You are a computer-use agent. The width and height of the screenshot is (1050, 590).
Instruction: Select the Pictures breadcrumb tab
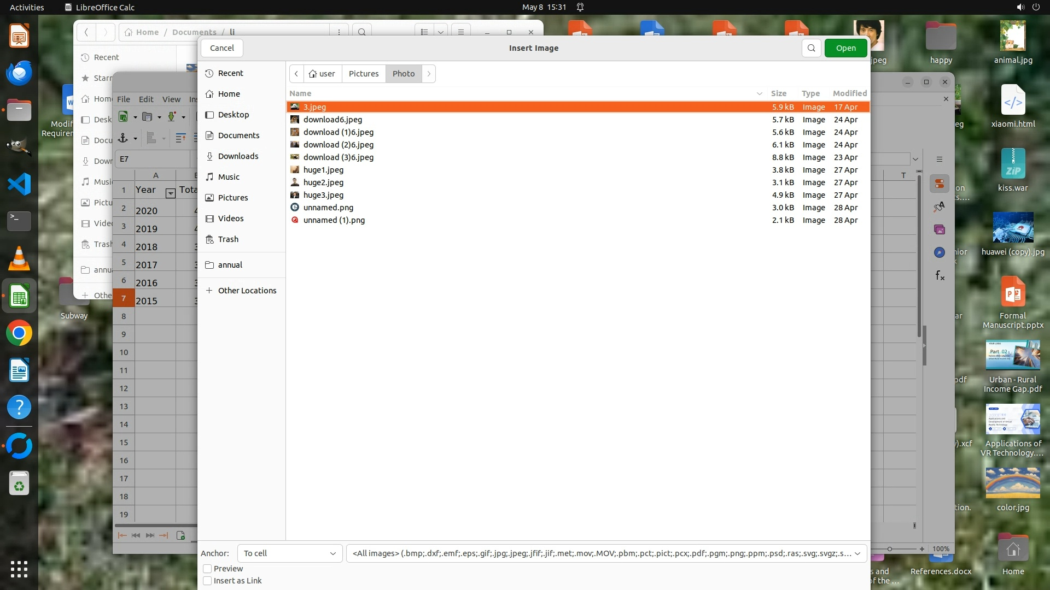[x=364, y=74]
